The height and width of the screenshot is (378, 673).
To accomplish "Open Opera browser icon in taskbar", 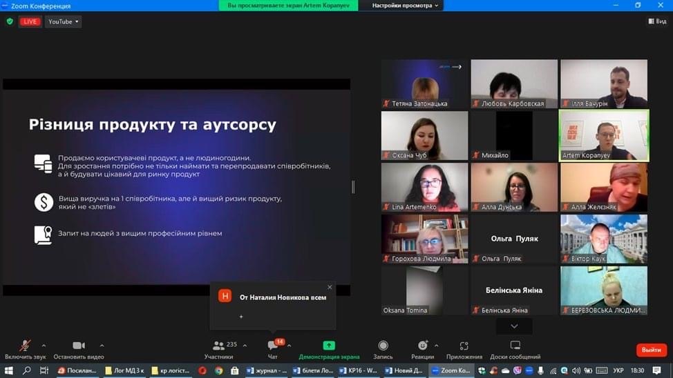I will [202, 370].
